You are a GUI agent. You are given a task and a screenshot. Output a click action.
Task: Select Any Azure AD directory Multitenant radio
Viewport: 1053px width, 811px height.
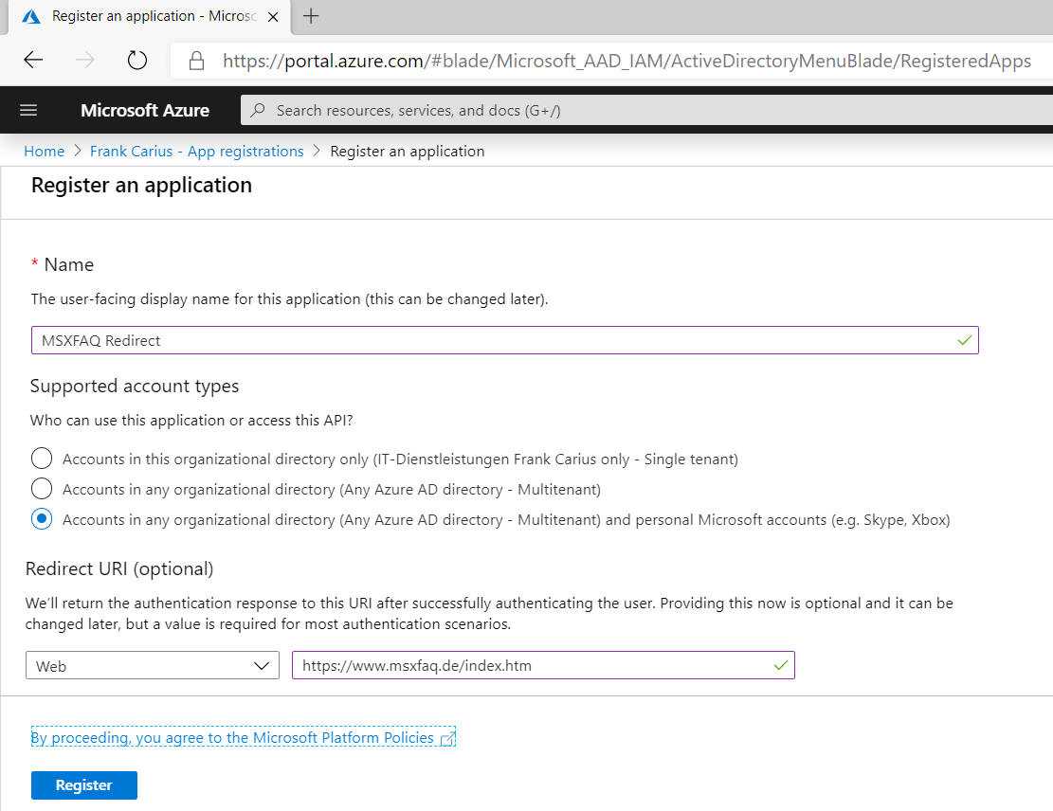tap(42, 489)
